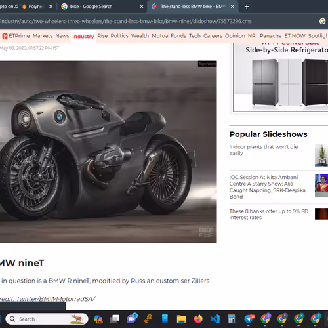Click the Windows taskbar Search box

click(47, 319)
